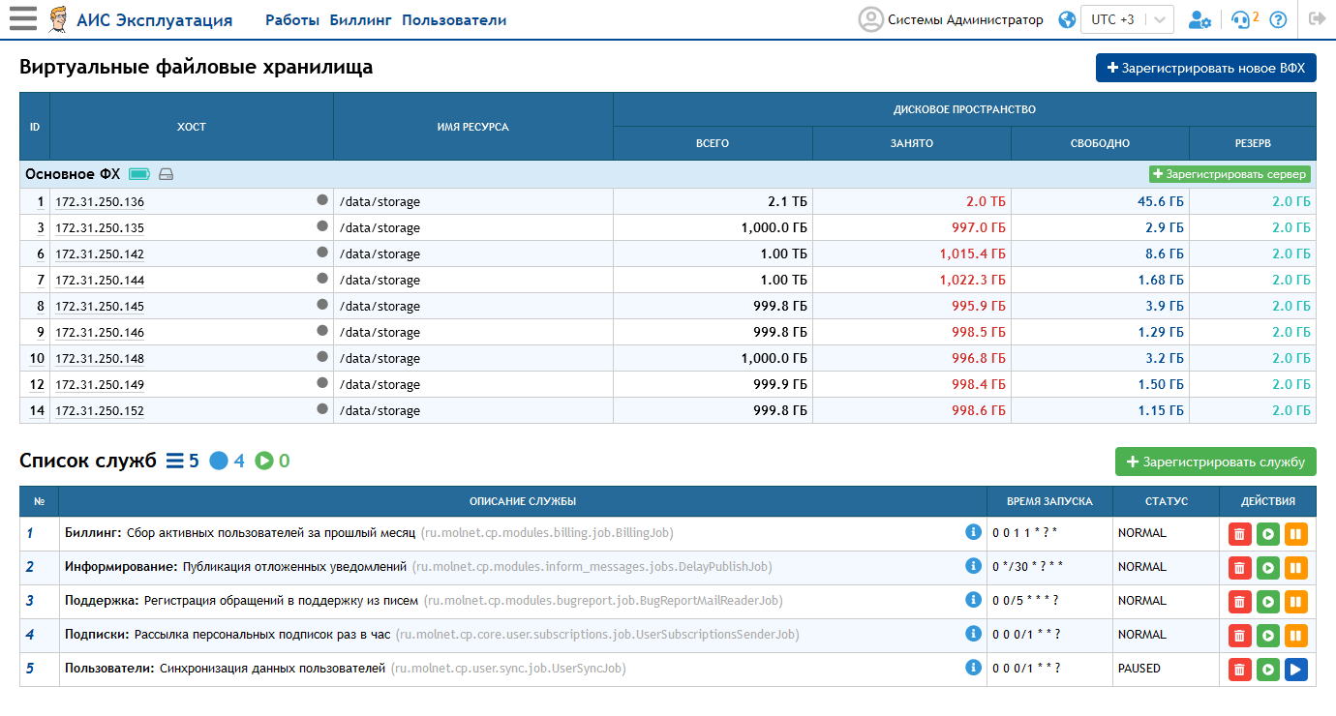Screen dimensions: 1336x716
Task: Open the Работы menu
Action: [293, 19]
